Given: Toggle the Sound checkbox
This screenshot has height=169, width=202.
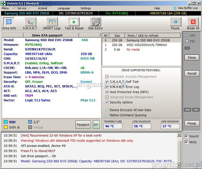Looking at the screenshot, I should point(187,136).
